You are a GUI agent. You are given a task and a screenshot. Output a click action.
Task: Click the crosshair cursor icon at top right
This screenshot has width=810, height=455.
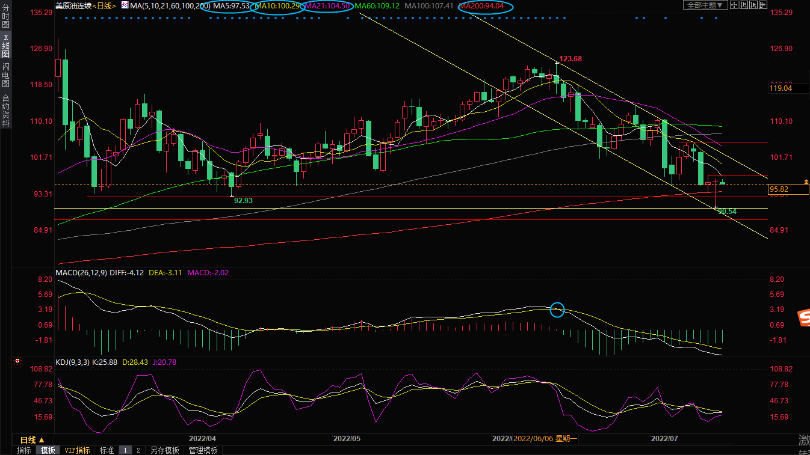coord(734,5)
